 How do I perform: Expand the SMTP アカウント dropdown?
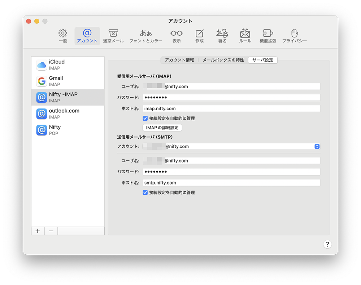[x=317, y=146]
